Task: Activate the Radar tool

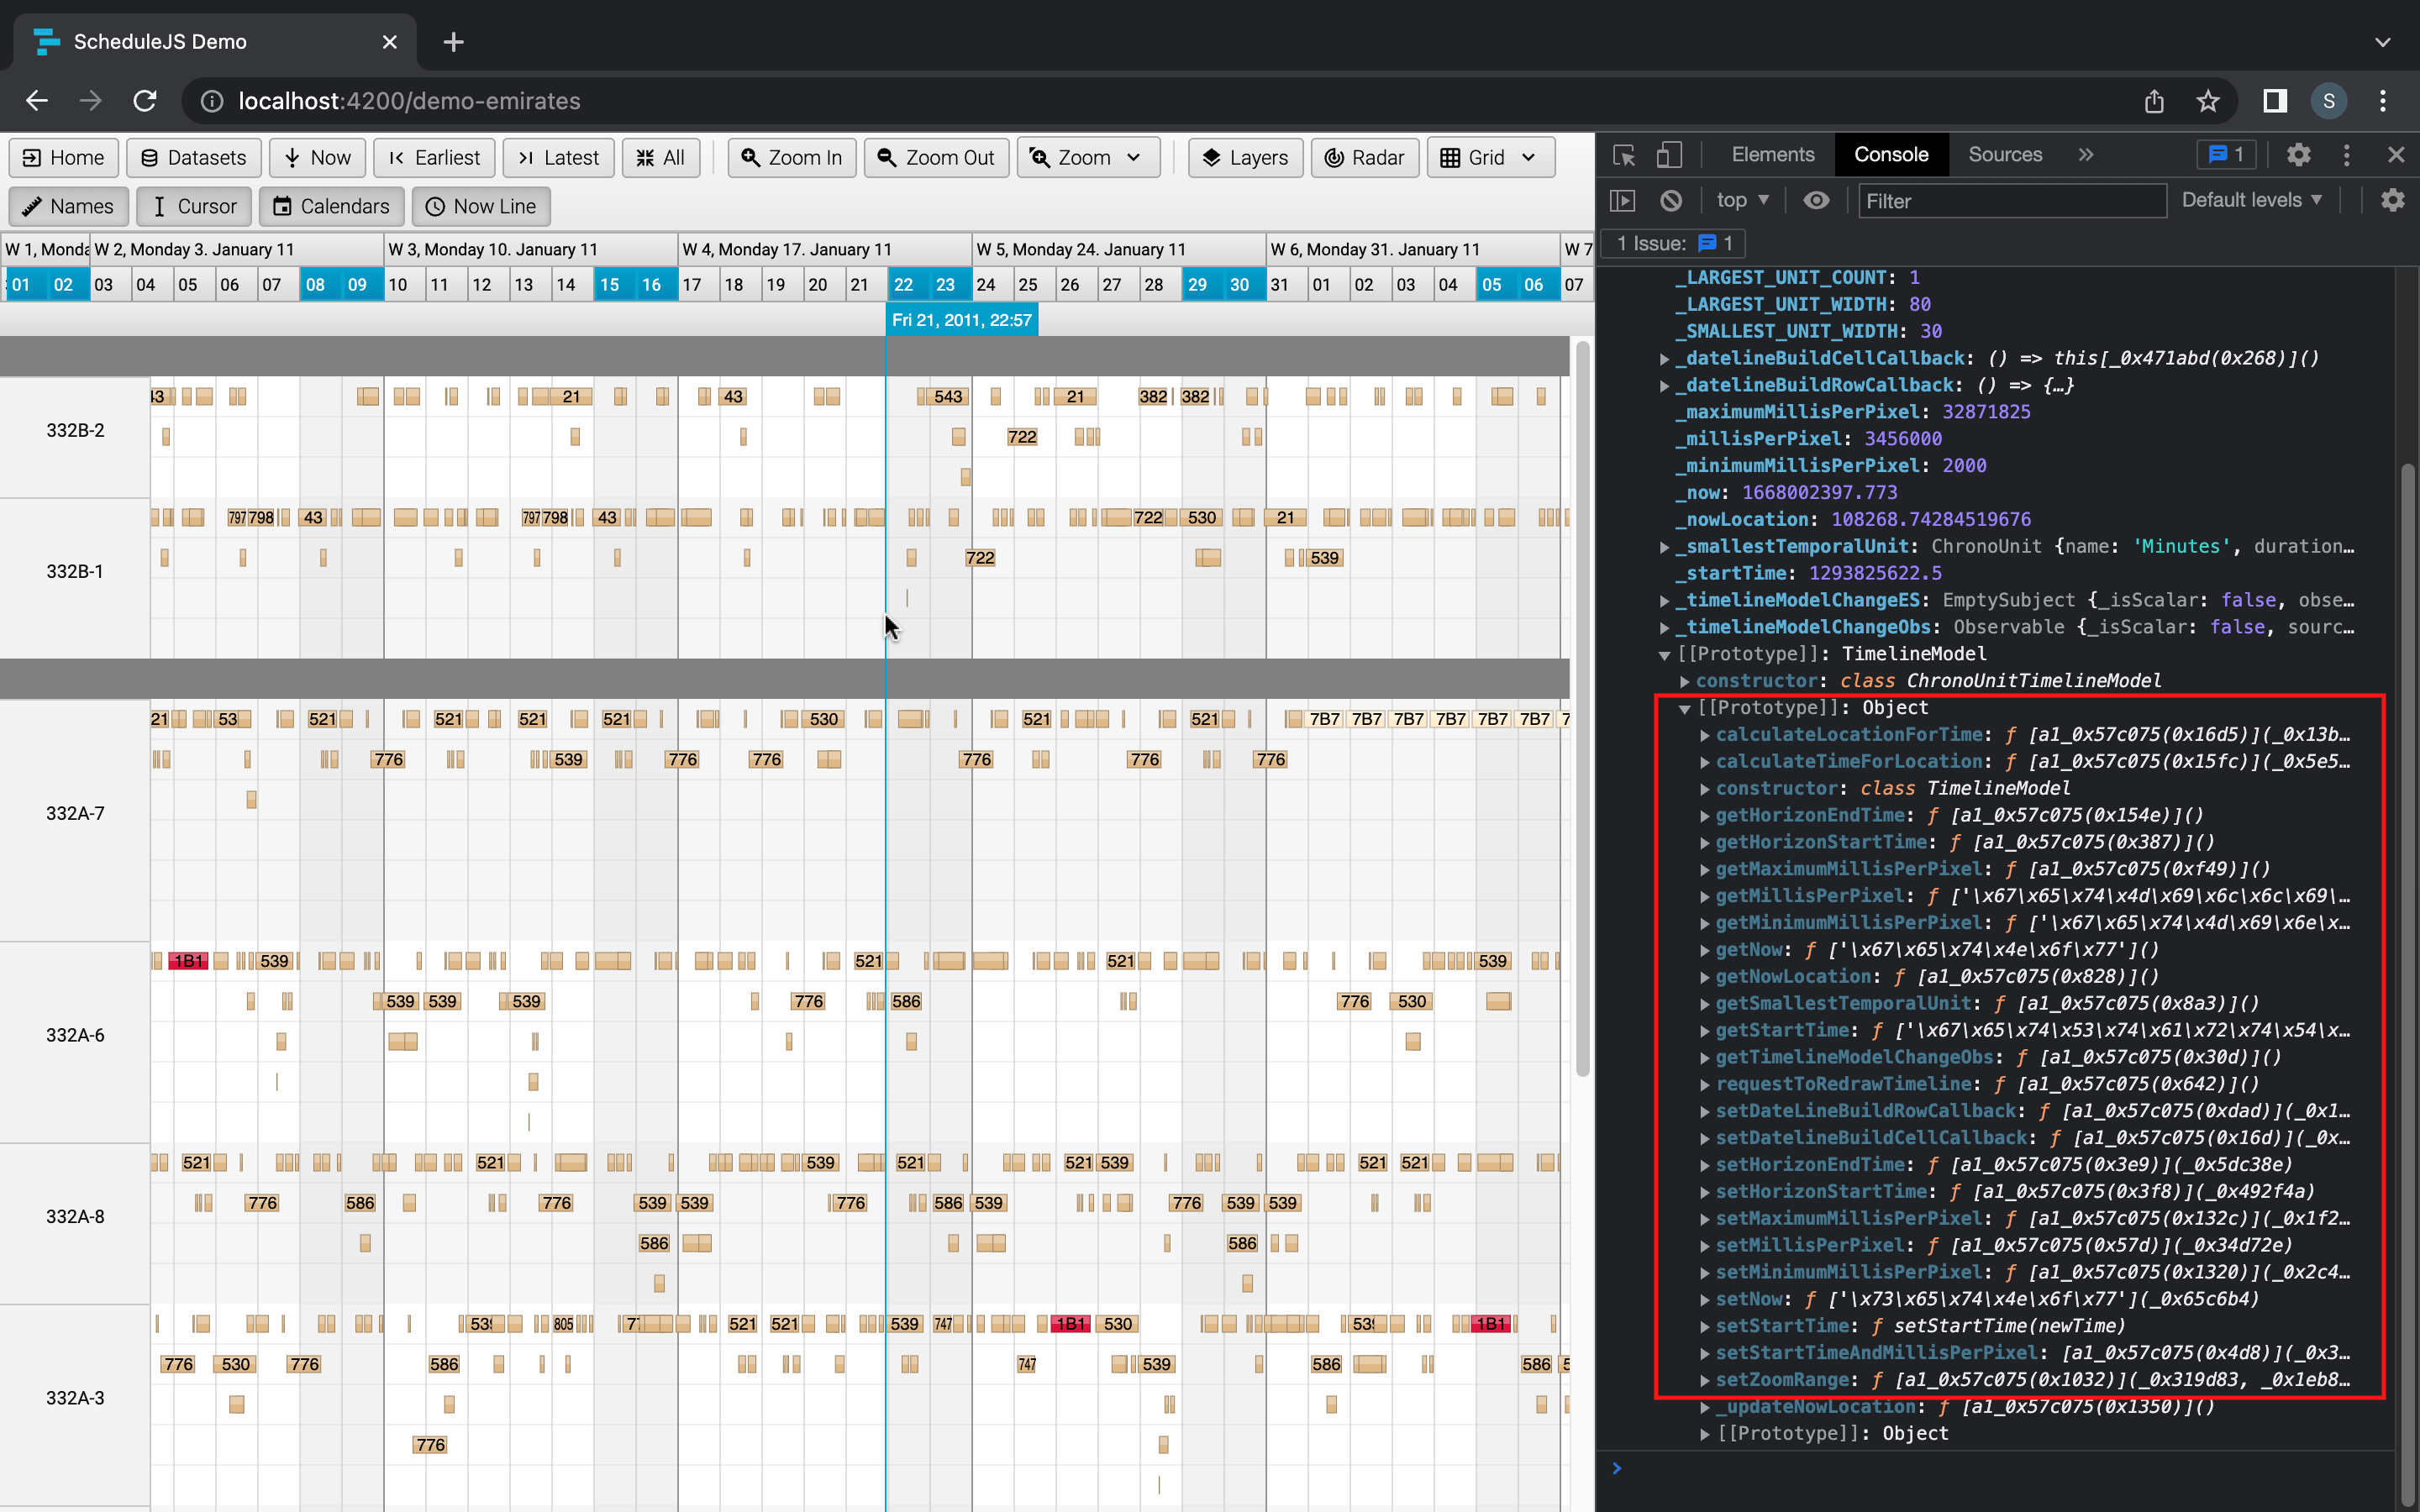Action: pyautogui.click(x=1364, y=157)
